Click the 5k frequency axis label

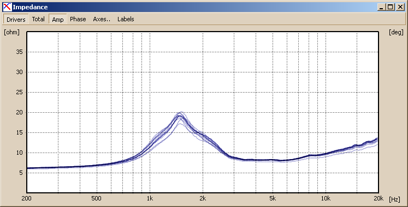pos(273,199)
